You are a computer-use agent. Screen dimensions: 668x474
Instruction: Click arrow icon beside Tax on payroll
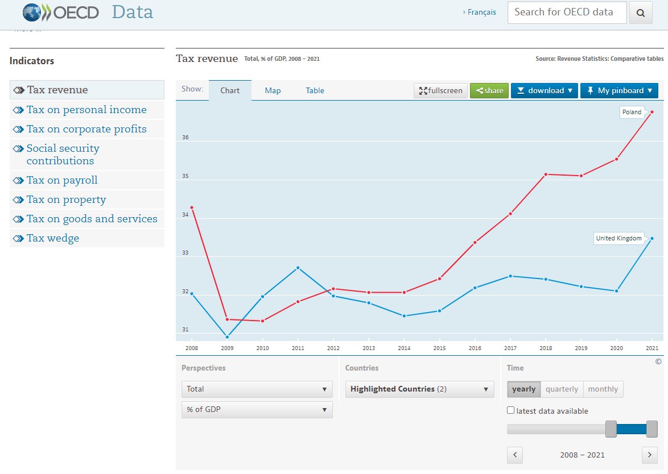(18, 180)
